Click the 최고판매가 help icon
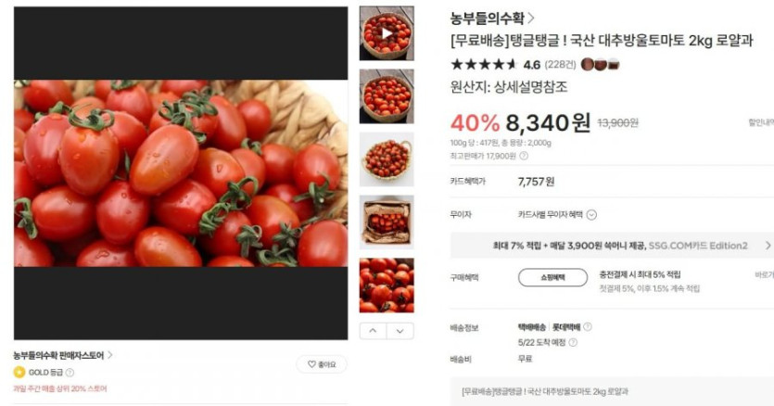This screenshot has height=406, width=774. pos(524,156)
